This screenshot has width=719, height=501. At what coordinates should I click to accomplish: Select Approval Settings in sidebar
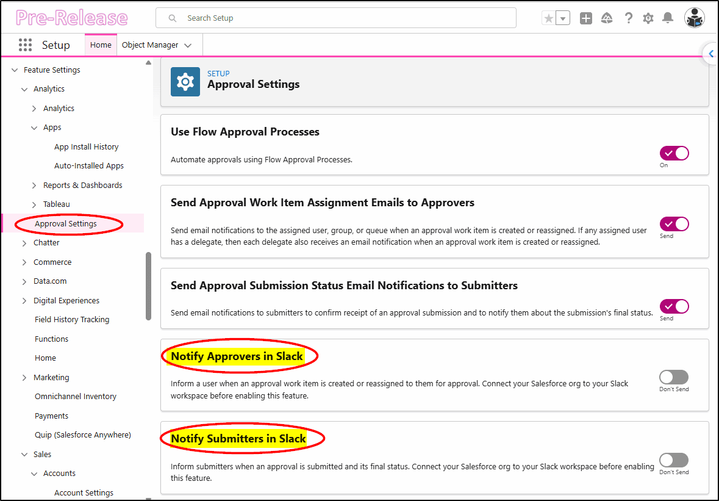click(x=66, y=223)
